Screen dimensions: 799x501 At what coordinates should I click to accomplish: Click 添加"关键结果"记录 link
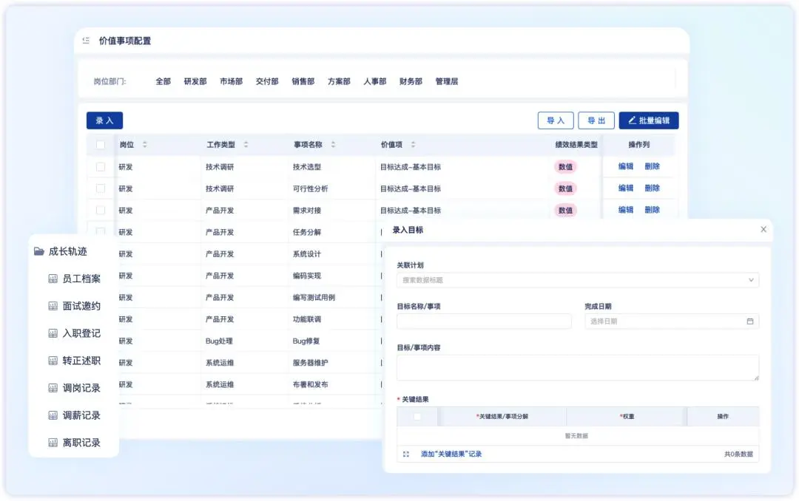click(451, 454)
